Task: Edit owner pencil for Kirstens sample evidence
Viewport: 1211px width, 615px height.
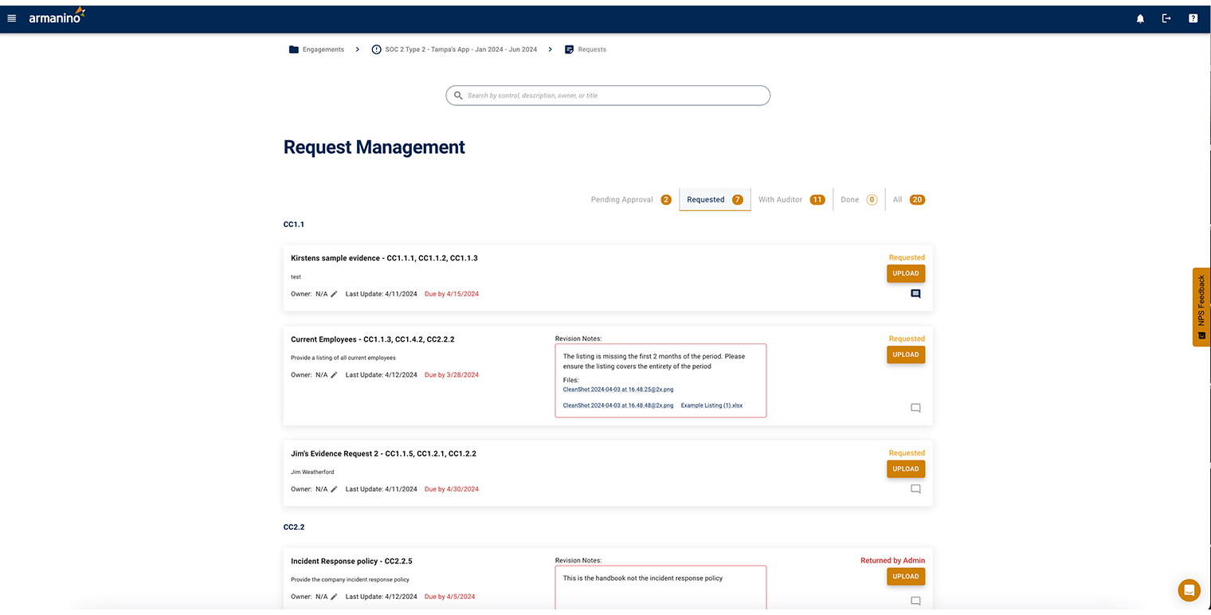Action: (335, 294)
